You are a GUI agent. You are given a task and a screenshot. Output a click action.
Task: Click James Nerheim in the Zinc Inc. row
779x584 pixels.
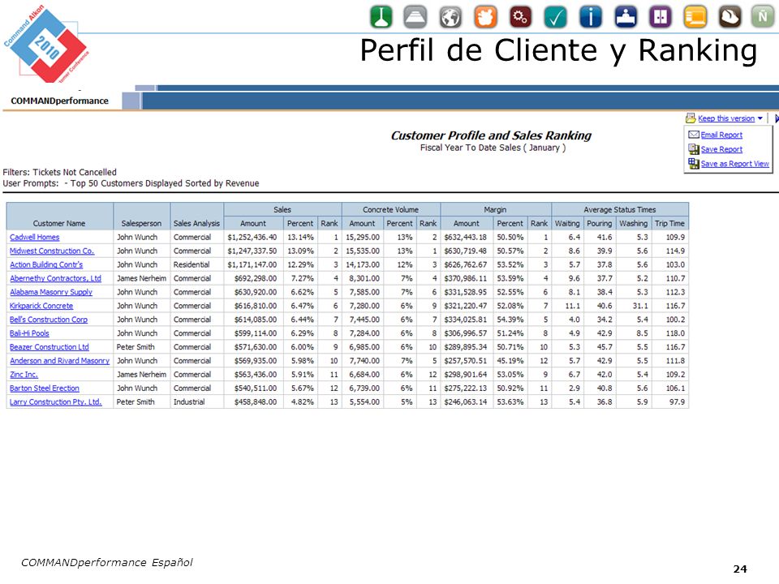[x=141, y=375]
